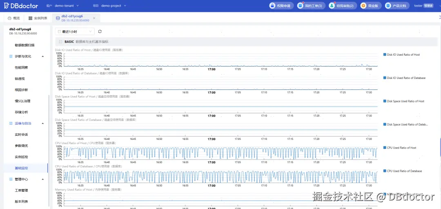Click the CPU Used Ratio of Host chart

pos(221,153)
